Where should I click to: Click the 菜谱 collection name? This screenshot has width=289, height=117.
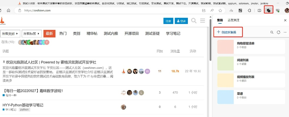[240, 94]
